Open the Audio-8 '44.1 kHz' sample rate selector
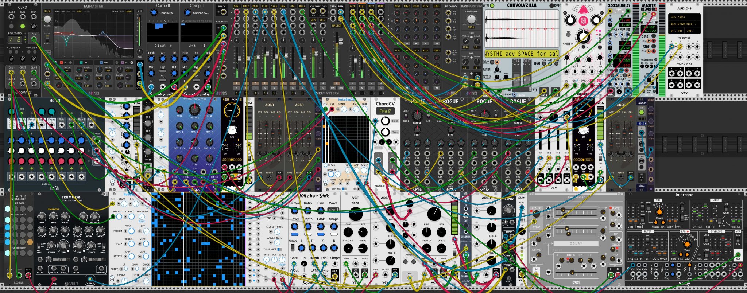747x293 pixels. (677, 31)
